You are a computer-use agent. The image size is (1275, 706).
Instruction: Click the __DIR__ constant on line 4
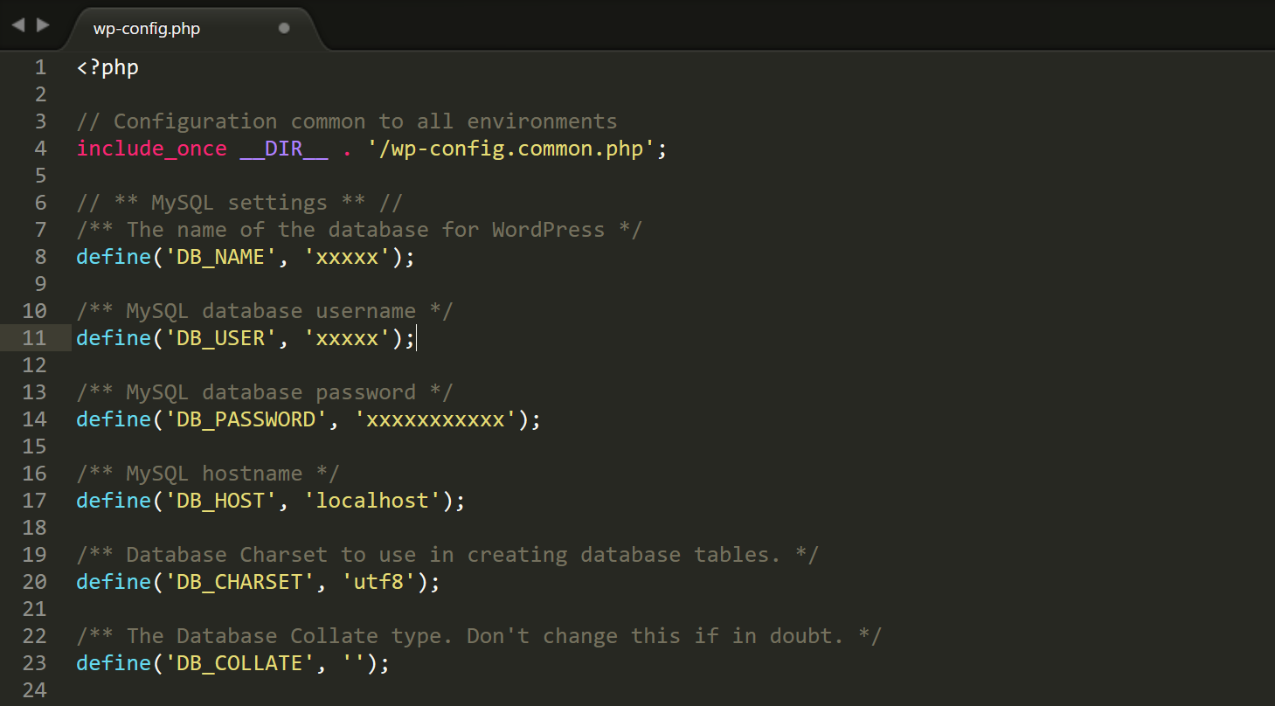[x=282, y=148]
